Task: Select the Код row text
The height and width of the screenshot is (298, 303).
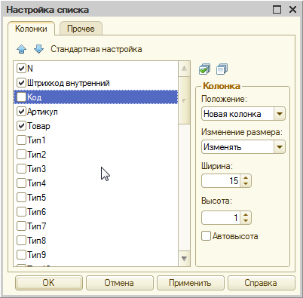Action: coord(34,97)
